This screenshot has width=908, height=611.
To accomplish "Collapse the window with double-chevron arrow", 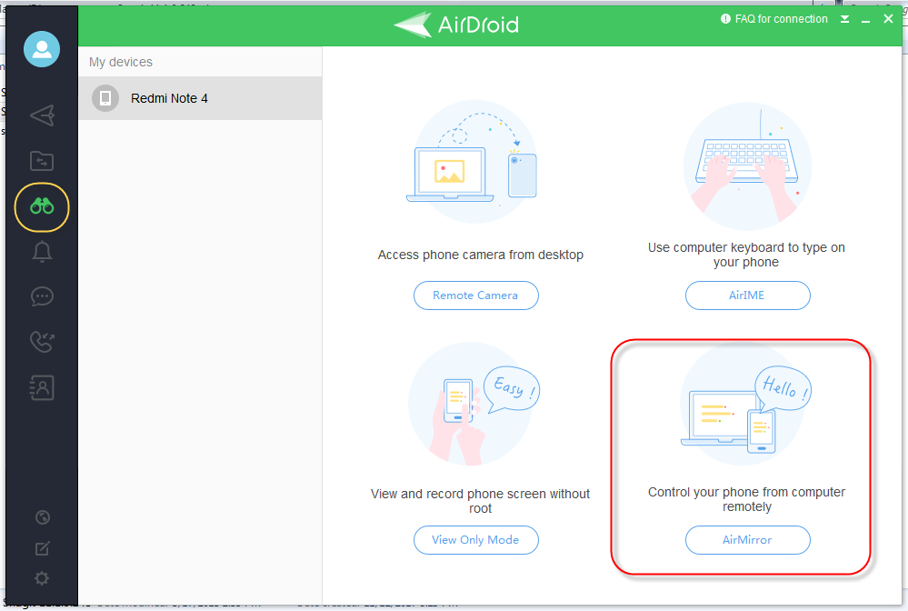I will 844,18.
